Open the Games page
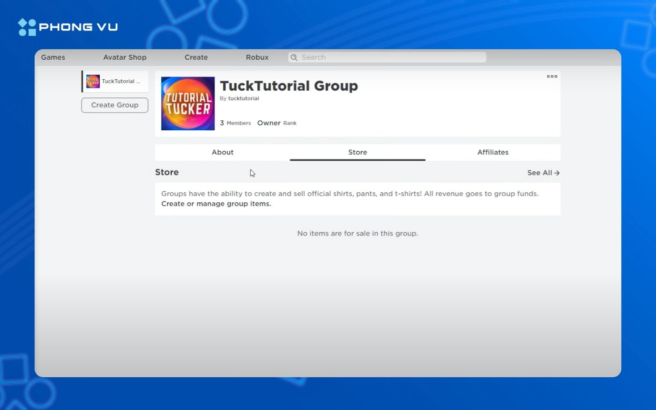656x410 pixels. tap(53, 57)
